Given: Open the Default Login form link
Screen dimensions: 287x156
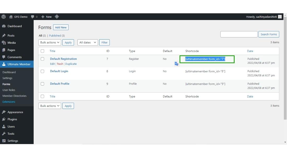Looking at the screenshot, I should (59, 71).
